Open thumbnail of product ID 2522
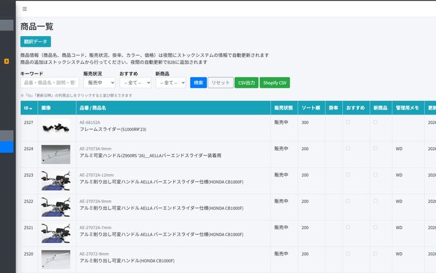The width and height of the screenshot is (436, 273). 56,207
